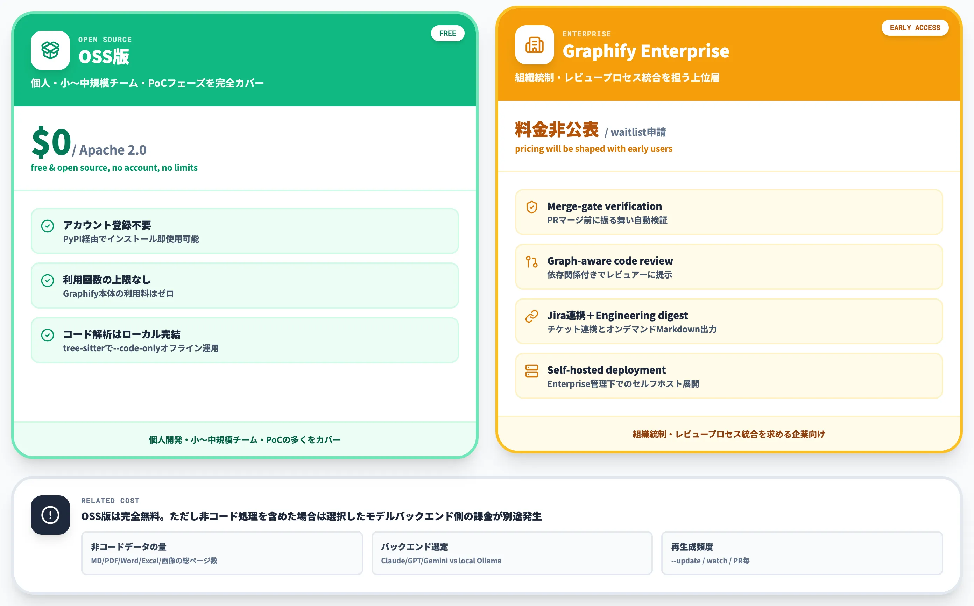Viewport: 974px width, 606px height.
Task: Click the pull-request icon for Graph-aware code review
Action: [532, 262]
